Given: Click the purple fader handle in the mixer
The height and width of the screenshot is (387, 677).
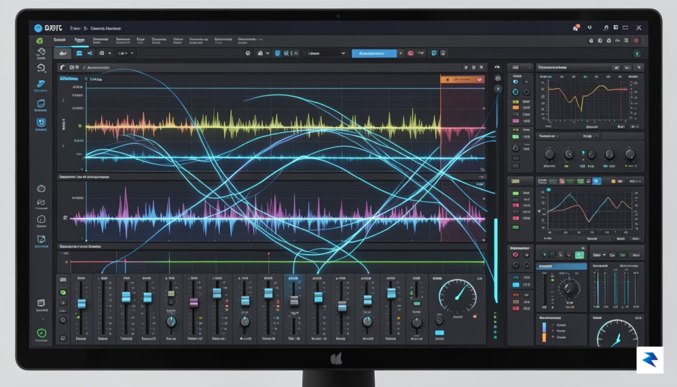Looking at the screenshot, I should [194, 302].
